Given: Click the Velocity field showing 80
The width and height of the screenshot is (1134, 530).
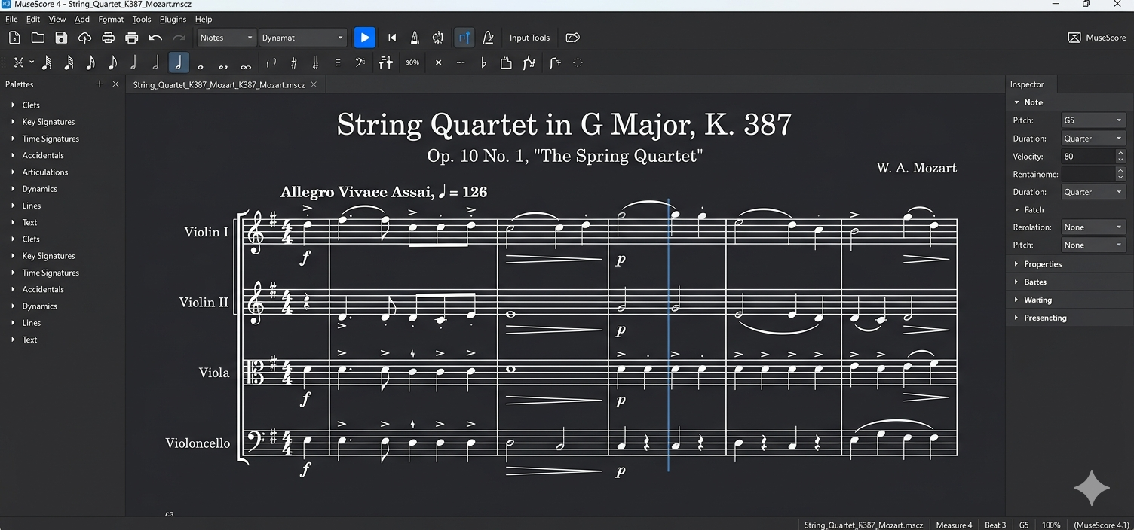Looking at the screenshot, I should point(1087,157).
